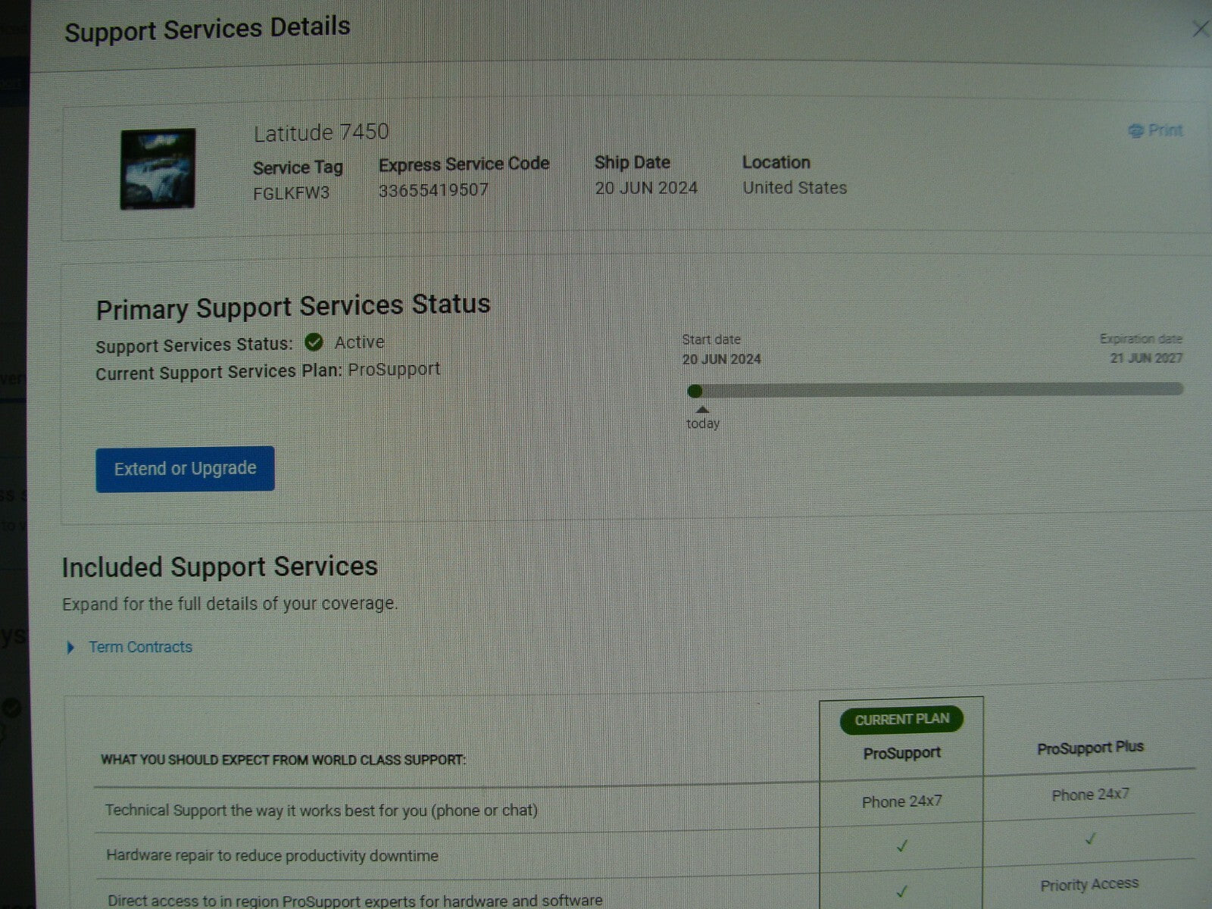Click Phone 24x7 in the ProSupport column

901,801
